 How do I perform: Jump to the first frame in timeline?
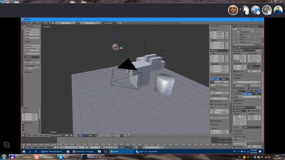coord(104,147)
